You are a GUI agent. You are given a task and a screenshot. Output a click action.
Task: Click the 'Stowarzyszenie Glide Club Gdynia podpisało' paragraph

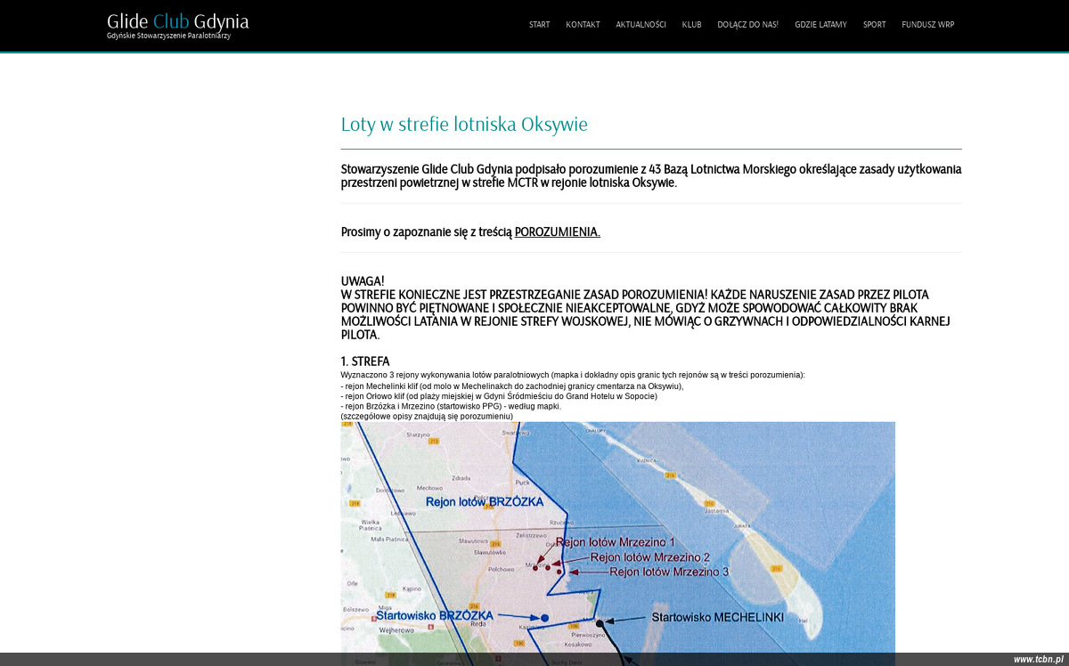[x=651, y=176]
